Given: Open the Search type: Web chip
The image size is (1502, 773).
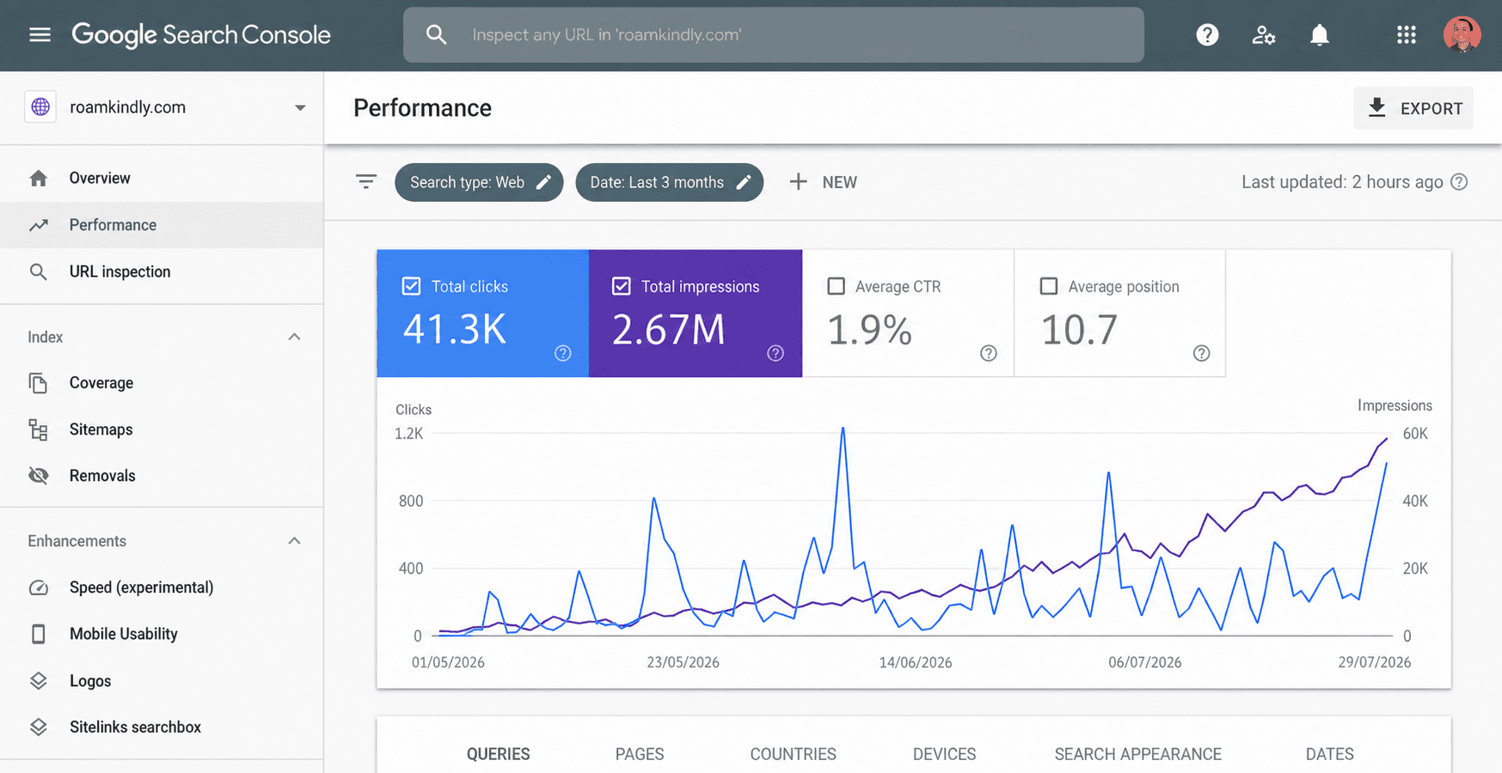Looking at the screenshot, I should 479,182.
